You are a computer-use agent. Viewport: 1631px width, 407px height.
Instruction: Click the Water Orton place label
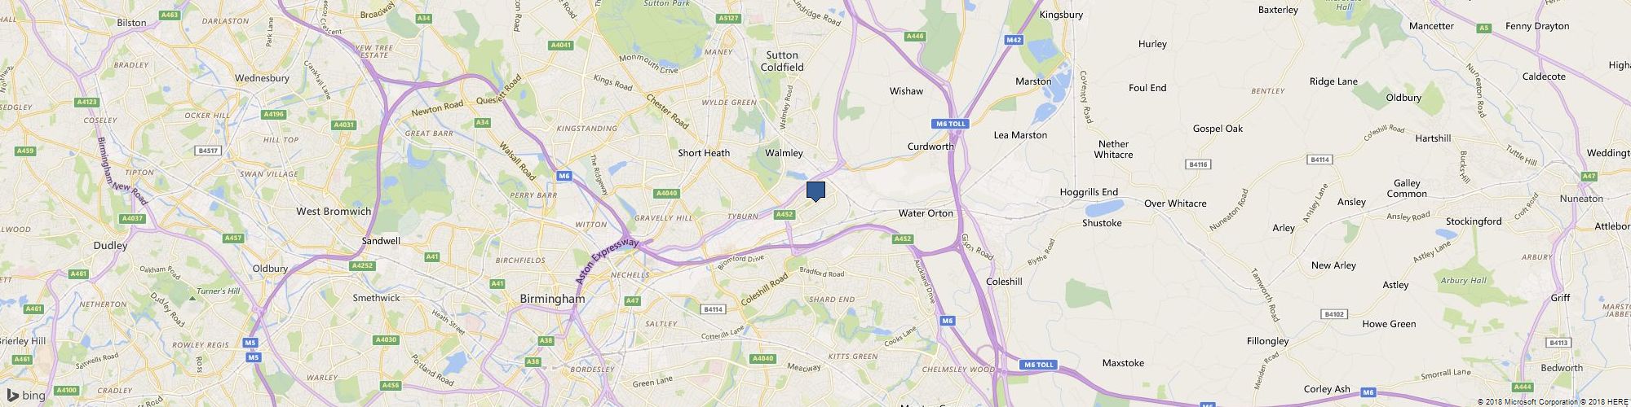926,213
